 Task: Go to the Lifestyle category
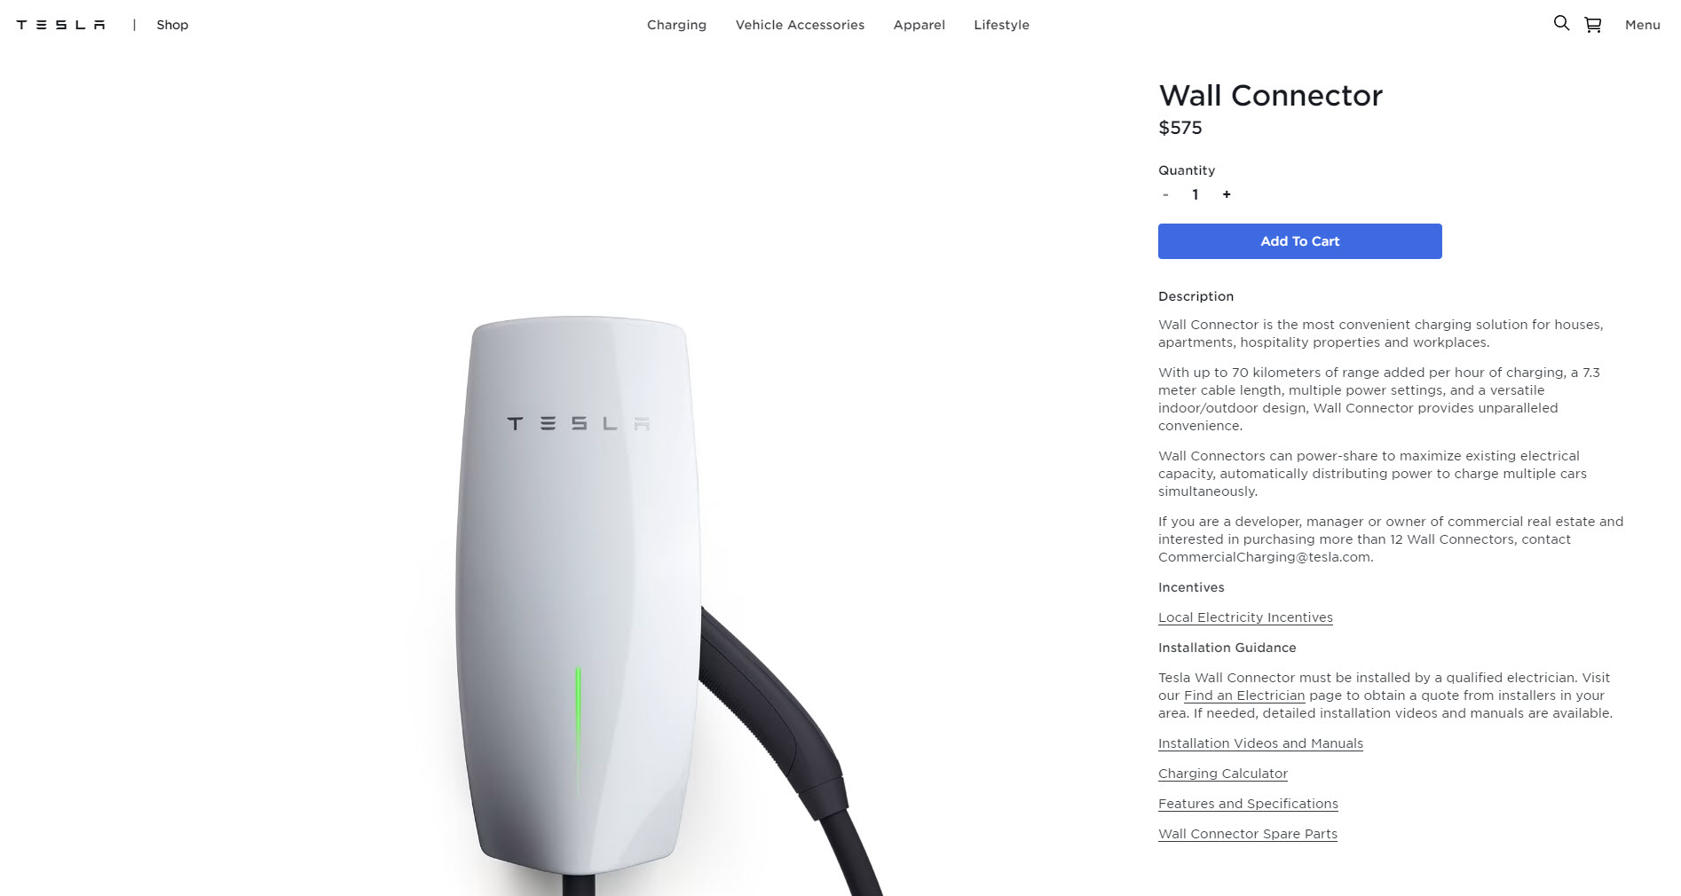(1001, 25)
